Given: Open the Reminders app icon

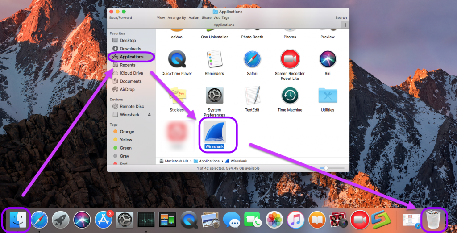Looking at the screenshot, I should pos(214,59).
